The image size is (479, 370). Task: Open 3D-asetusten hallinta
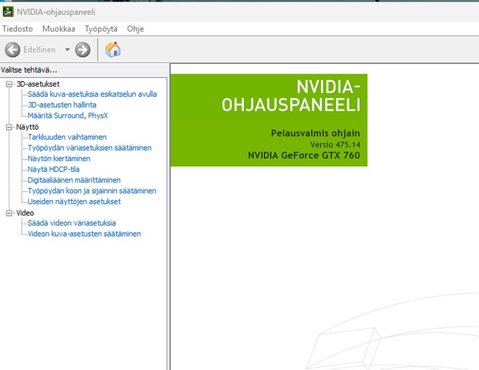(x=62, y=104)
